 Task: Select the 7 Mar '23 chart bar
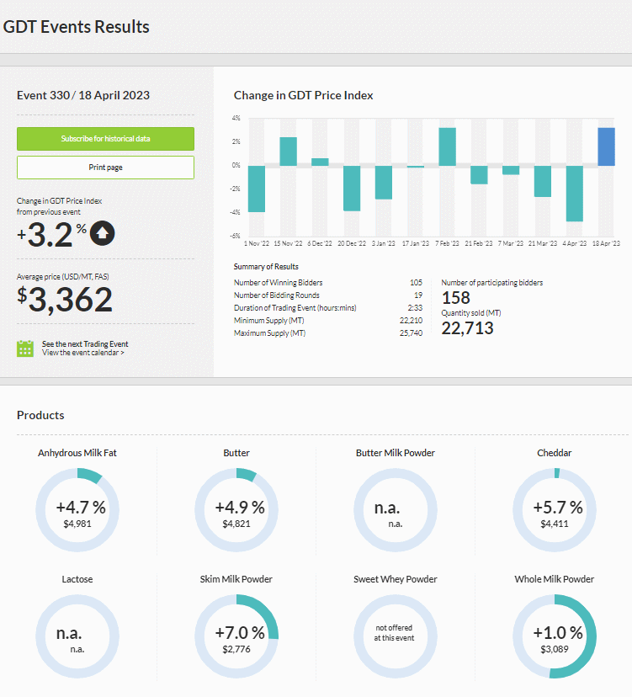[511, 170]
